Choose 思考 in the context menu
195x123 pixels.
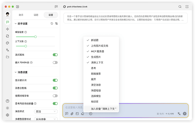(101, 68)
